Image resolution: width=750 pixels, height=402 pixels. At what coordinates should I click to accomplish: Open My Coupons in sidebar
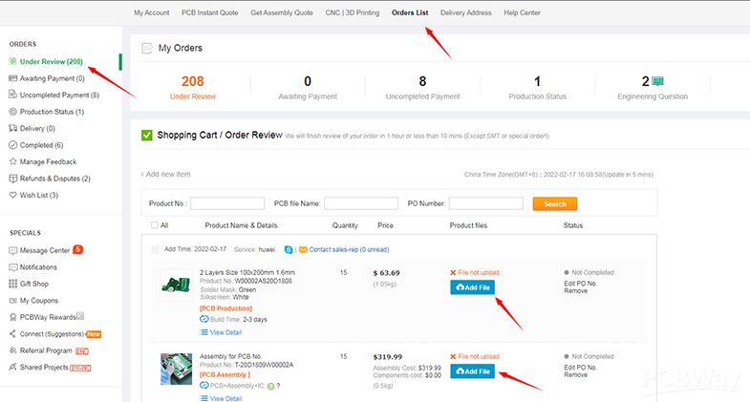42,301
